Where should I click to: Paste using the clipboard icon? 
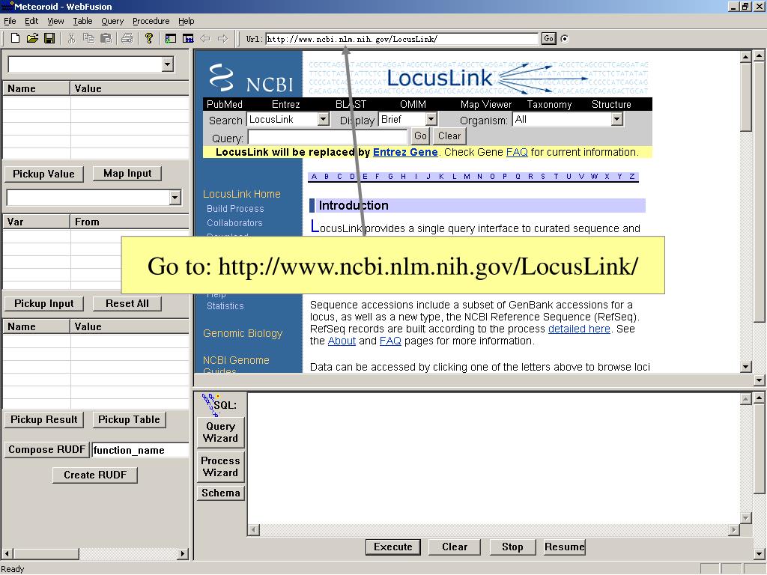106,38
